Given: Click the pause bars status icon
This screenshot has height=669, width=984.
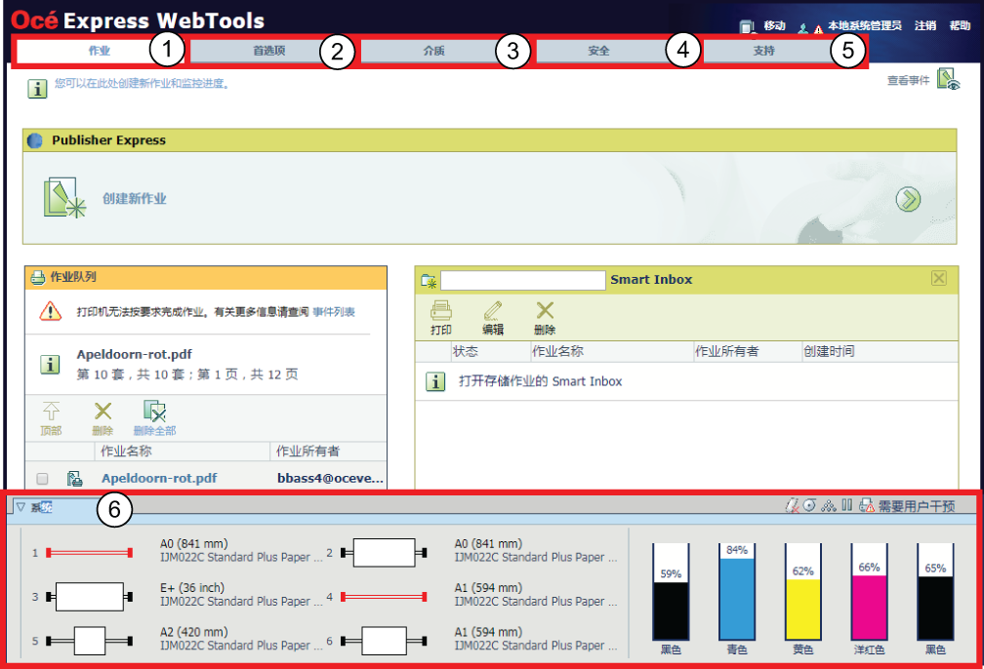Looking at the screenshot, I should coord(847,505).
